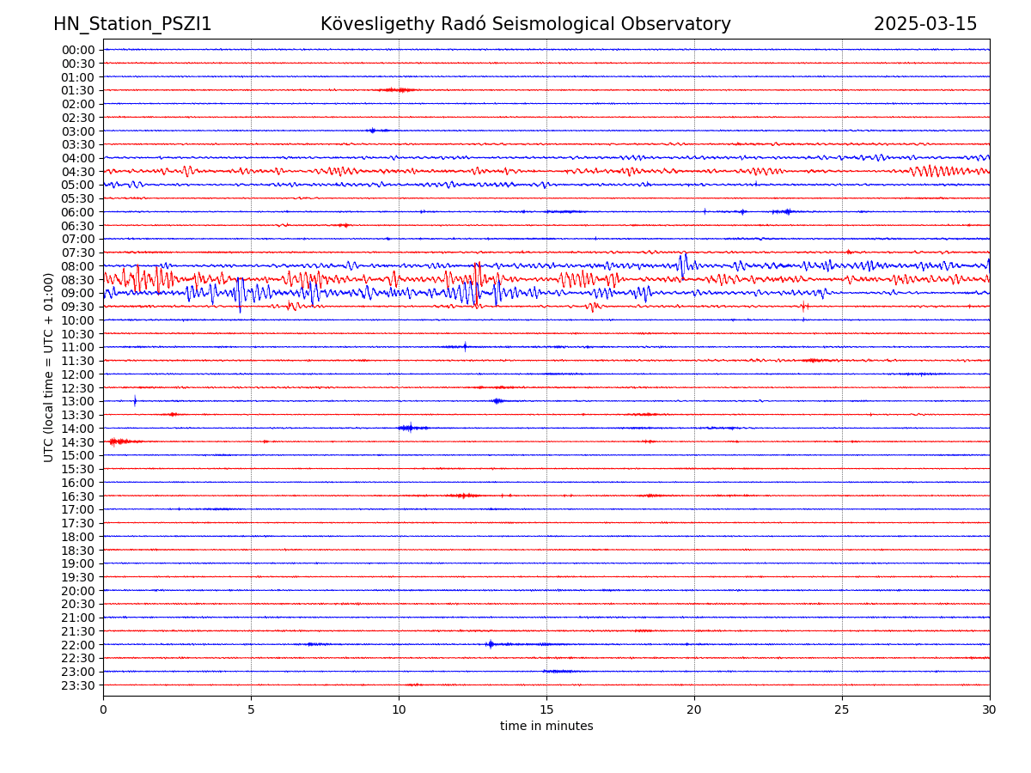Click the 23:30 time row label
This screenshot has width=1031, height=773.
pos(78,685)
